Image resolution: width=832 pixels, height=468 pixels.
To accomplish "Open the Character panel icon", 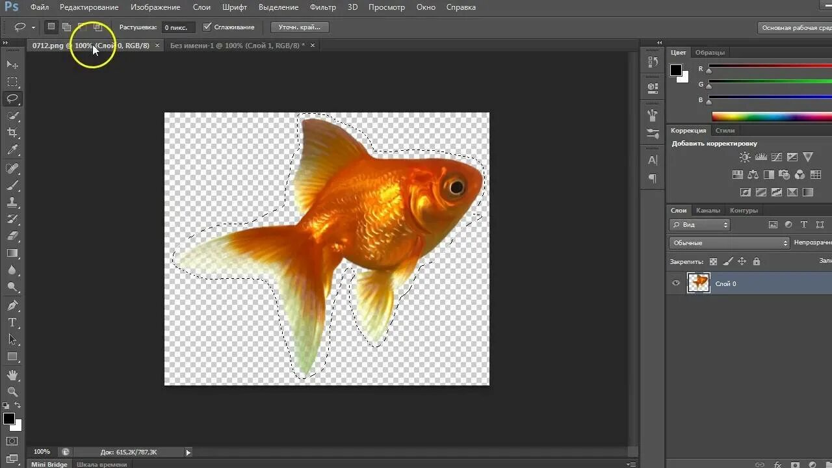I will point(653,160).
